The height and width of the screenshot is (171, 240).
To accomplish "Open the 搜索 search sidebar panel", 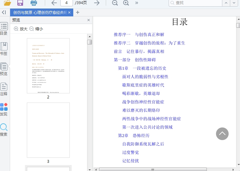I will tap(4, 130).
